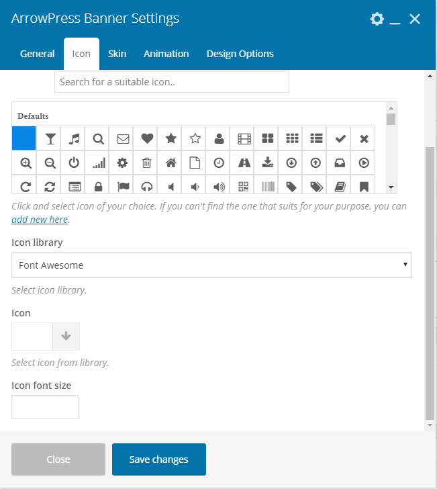This screenshot has height=489, width=437.
Task: Select the small nine-square grid icon
Action: click(292, 138)
